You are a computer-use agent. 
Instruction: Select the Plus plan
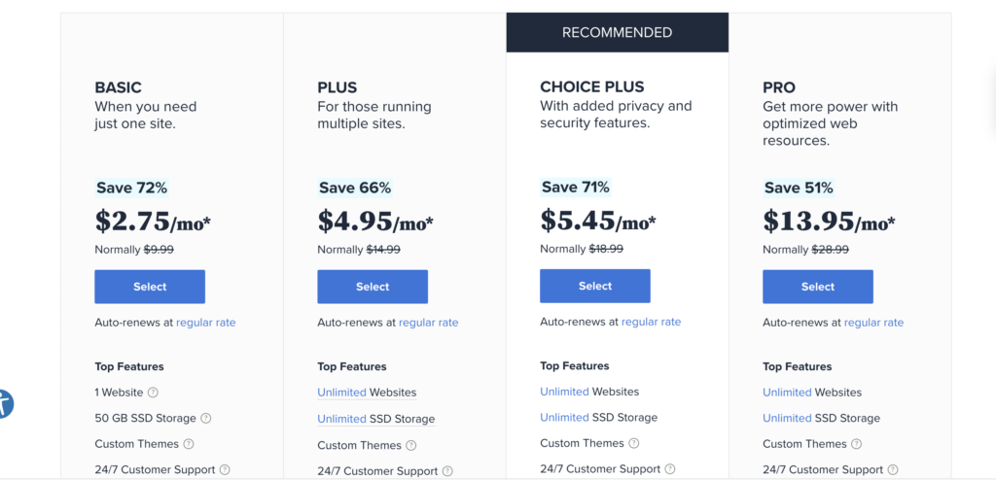pos(373,287)
